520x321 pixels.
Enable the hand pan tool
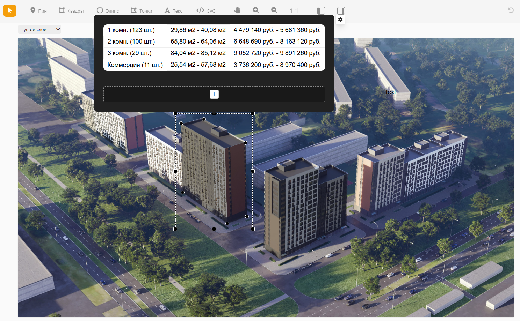click(238, 10)
